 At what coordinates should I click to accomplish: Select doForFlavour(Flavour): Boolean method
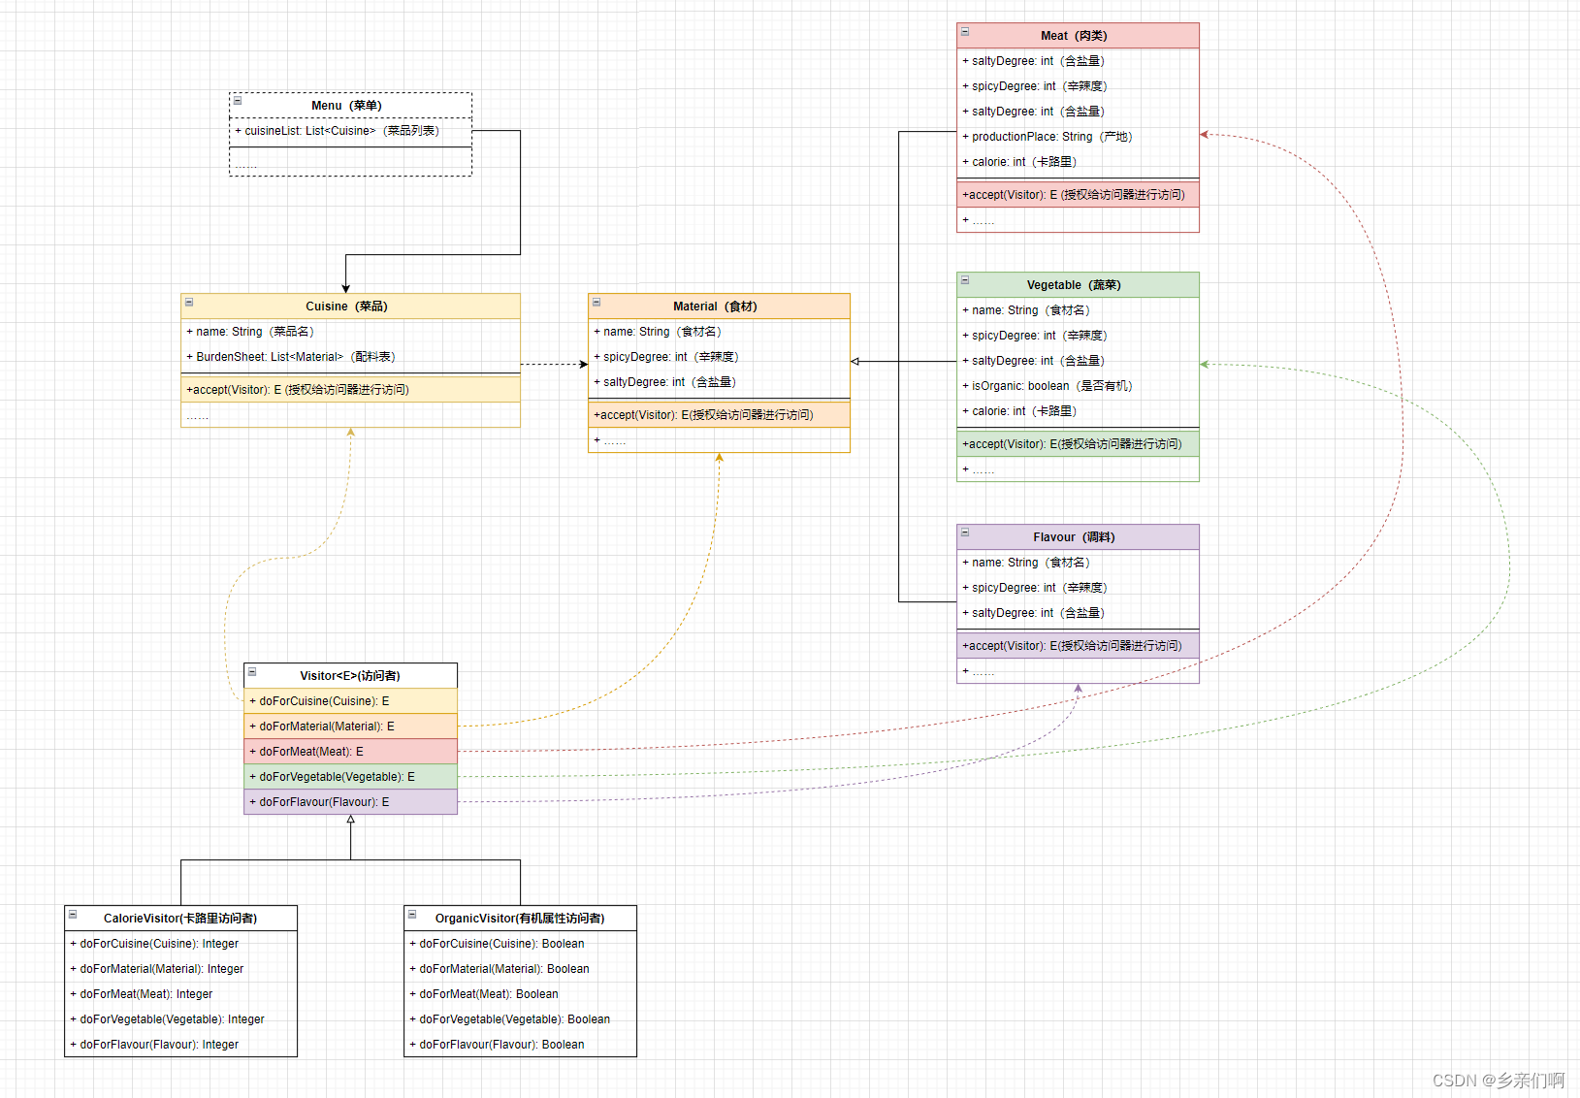[x=521, y=1045]
